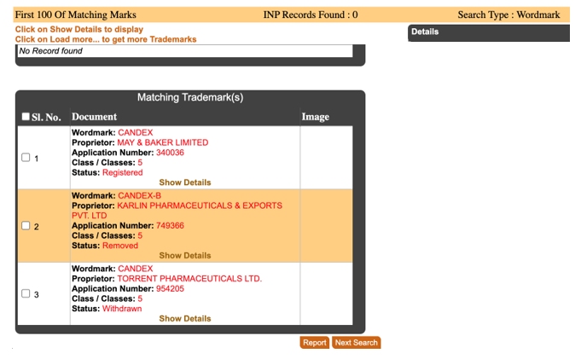Show Details for May & Baker CANDEX
Image resolution: width=581 pixels, height=359 pixels.
184,182
